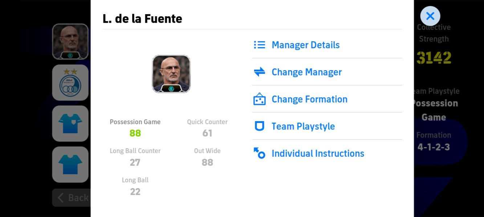Click the Manager Details list icon
Screen dimensions: 484x217
coord(259,45)
